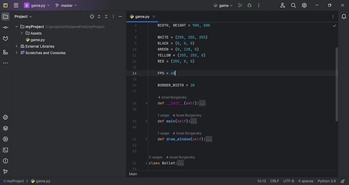Open the Project tool window folder icon
This screenshot has width=349, height=185.
(x=5, y=16)
